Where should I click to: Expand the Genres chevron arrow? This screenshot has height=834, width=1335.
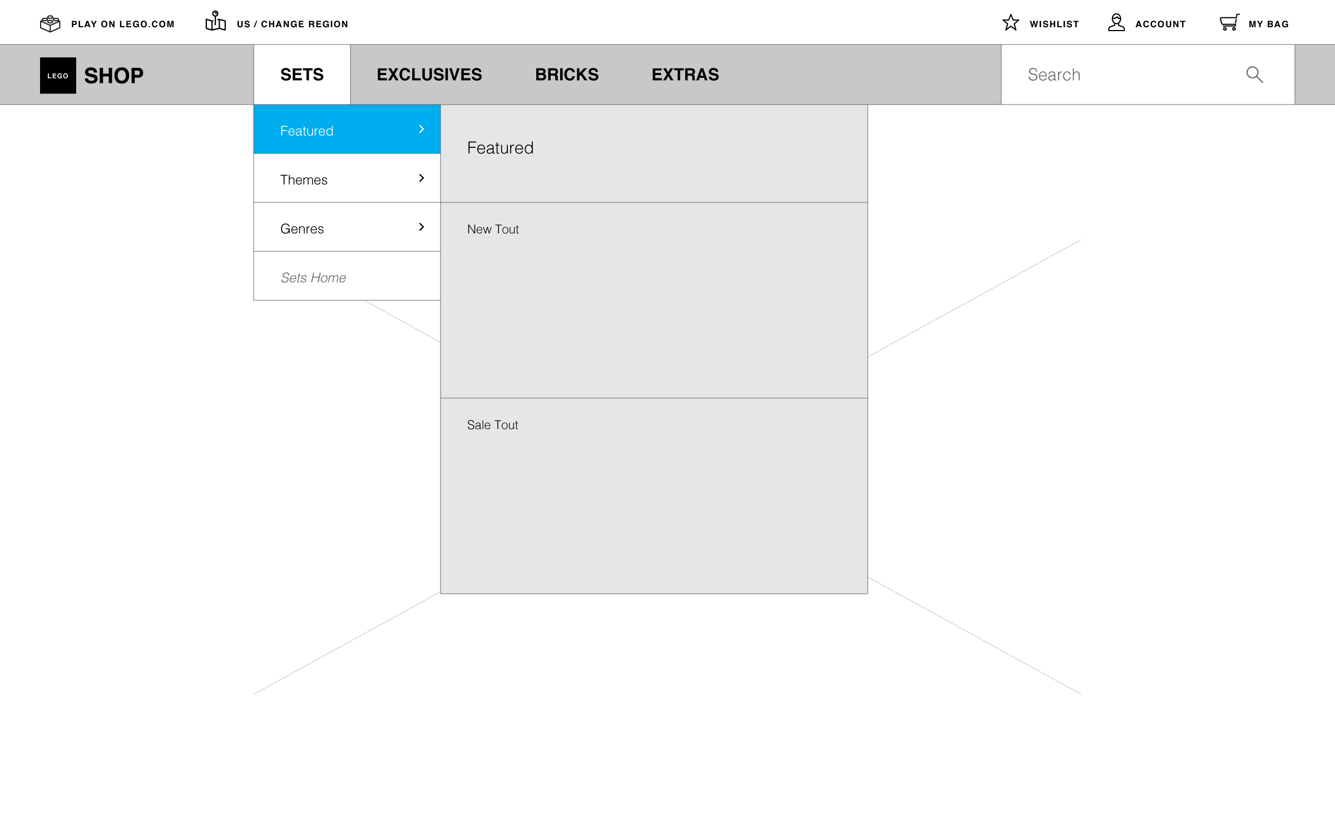coord(421,227)
